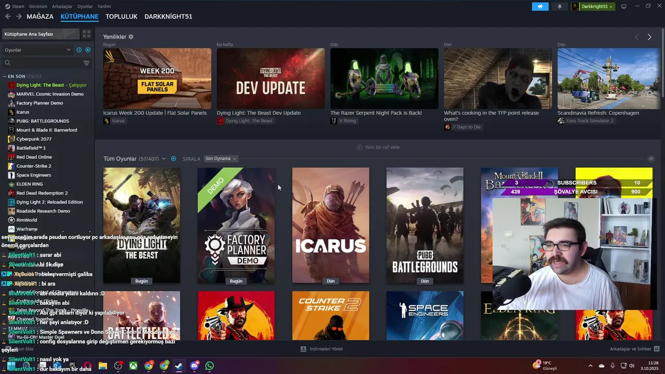
Task: Show previous Yenilikler items with left arrow
Action: pyautogui.click(x=636, y=37)
